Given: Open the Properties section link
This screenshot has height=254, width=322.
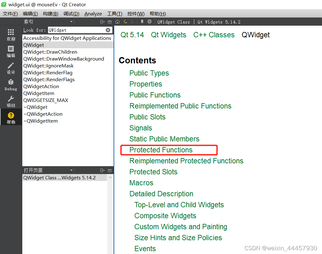Looking at the screenshot, I should (146, 84).
